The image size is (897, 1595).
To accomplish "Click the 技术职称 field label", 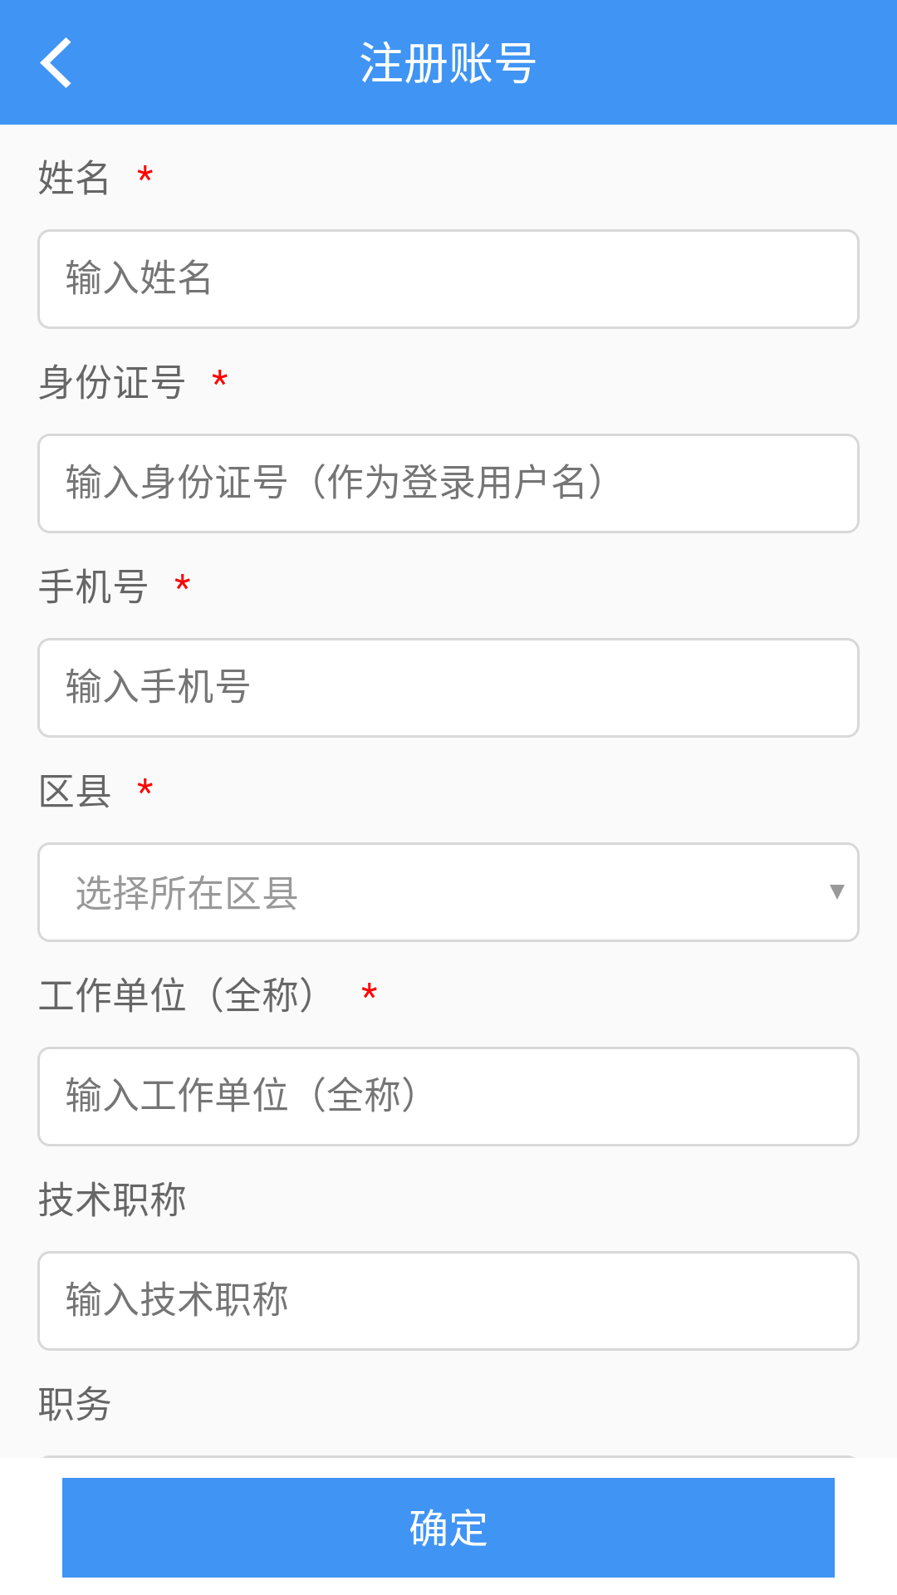I will click(112, 1200).
